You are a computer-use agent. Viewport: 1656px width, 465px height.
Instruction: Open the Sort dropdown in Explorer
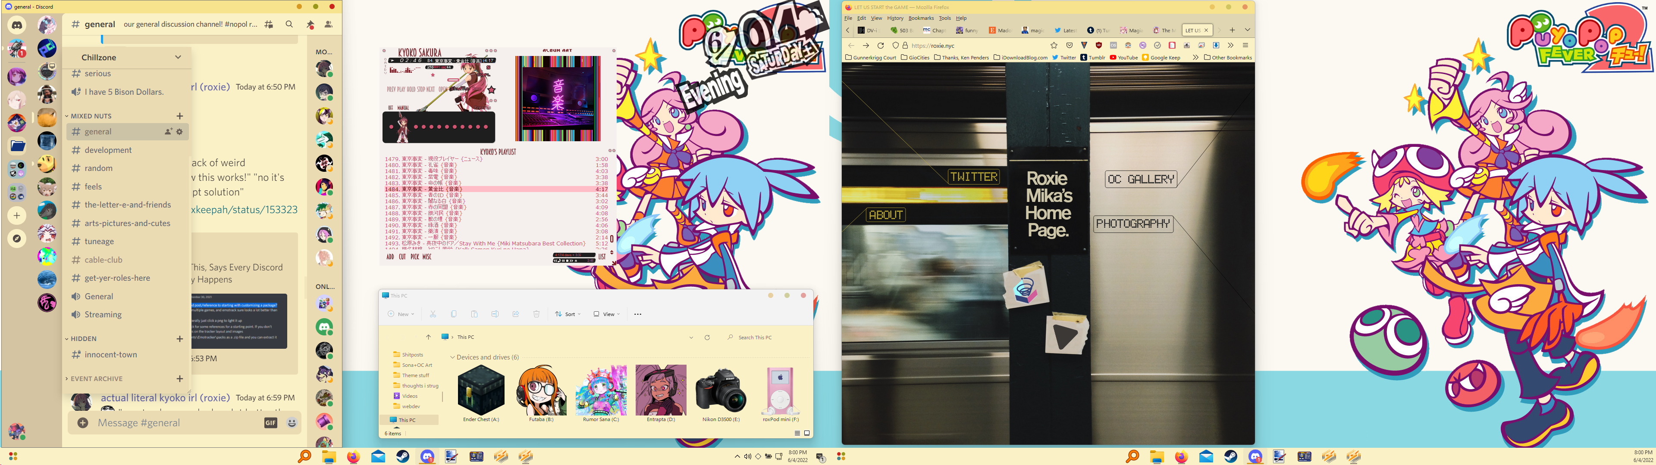click(x=568, y=314)
